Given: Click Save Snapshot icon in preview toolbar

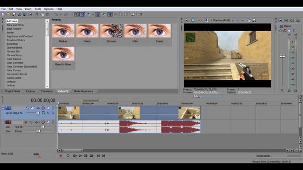Looking at the screenshot, I should (254, 20).
